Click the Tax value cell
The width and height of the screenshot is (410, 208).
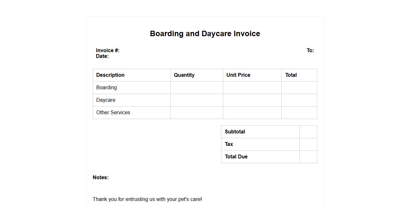308,144
